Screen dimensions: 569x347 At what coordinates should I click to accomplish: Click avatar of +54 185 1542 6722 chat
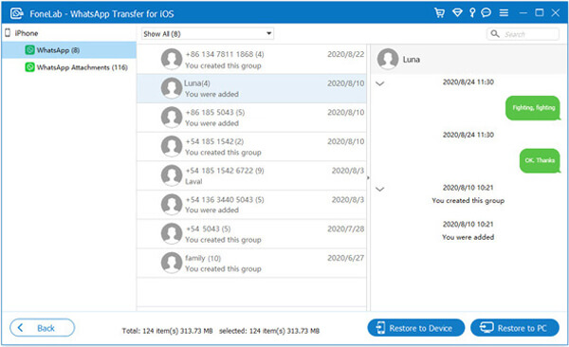pyautogui.click(x=172, y=175)
